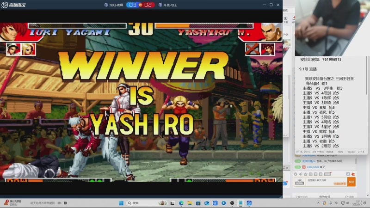Screen dimensions: 370x208
Task: Click the chat messages scrollbar thumb
Action: click(x=356, y=160)
